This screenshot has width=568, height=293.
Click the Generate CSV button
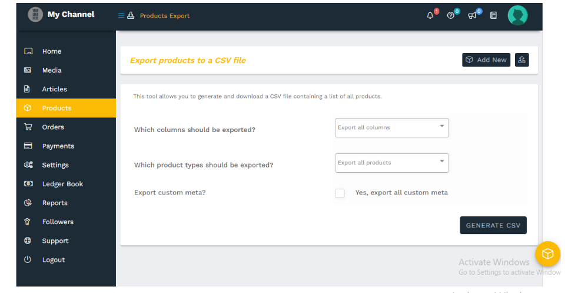493,225
